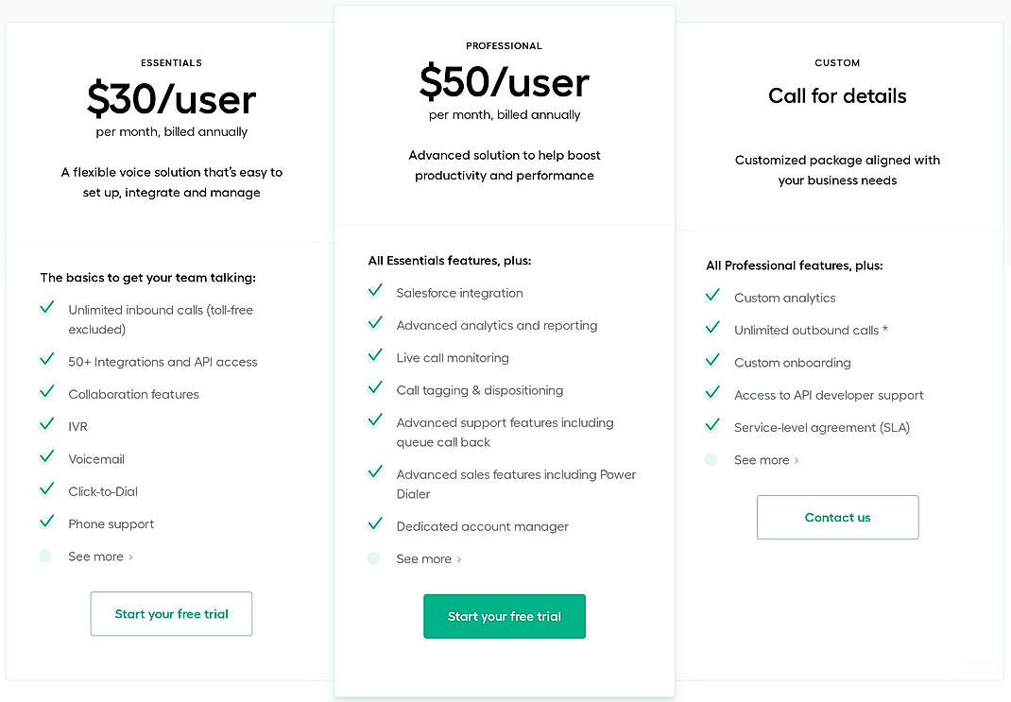Click the Call for details heading

837,96
